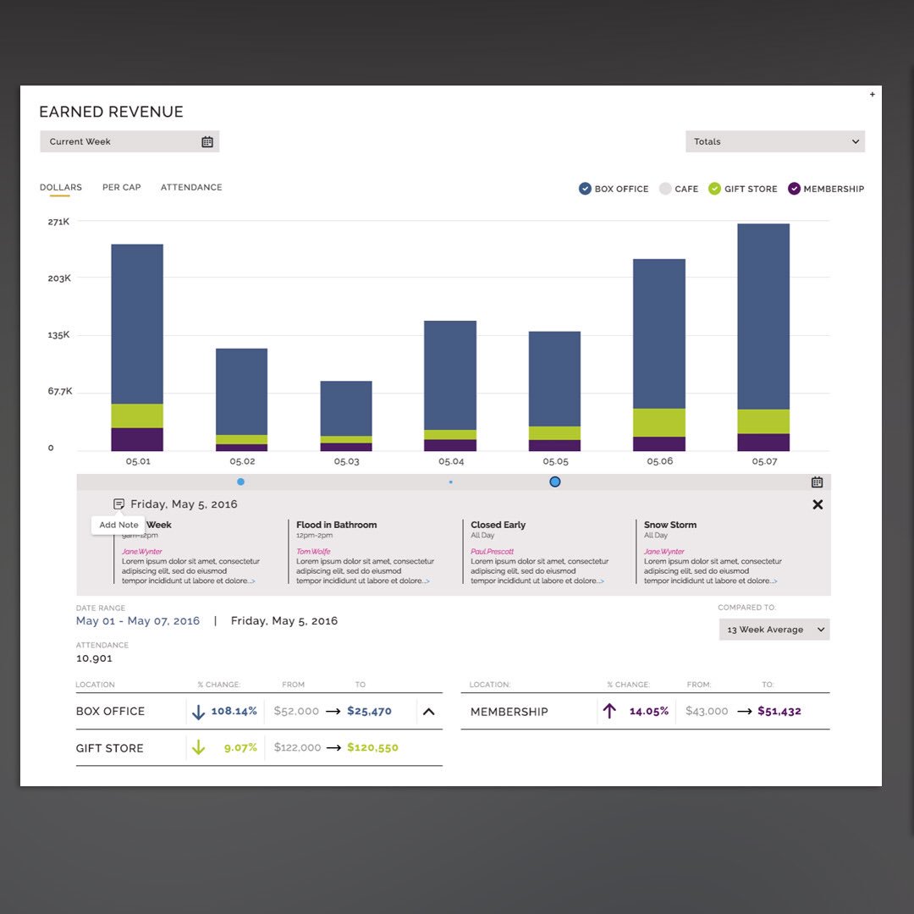
Task: Click the calendar icon on the notes timeline
Action: pos(816,481)
